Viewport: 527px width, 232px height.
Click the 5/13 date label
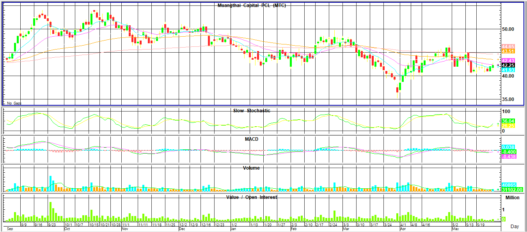(x=470, y=225)
